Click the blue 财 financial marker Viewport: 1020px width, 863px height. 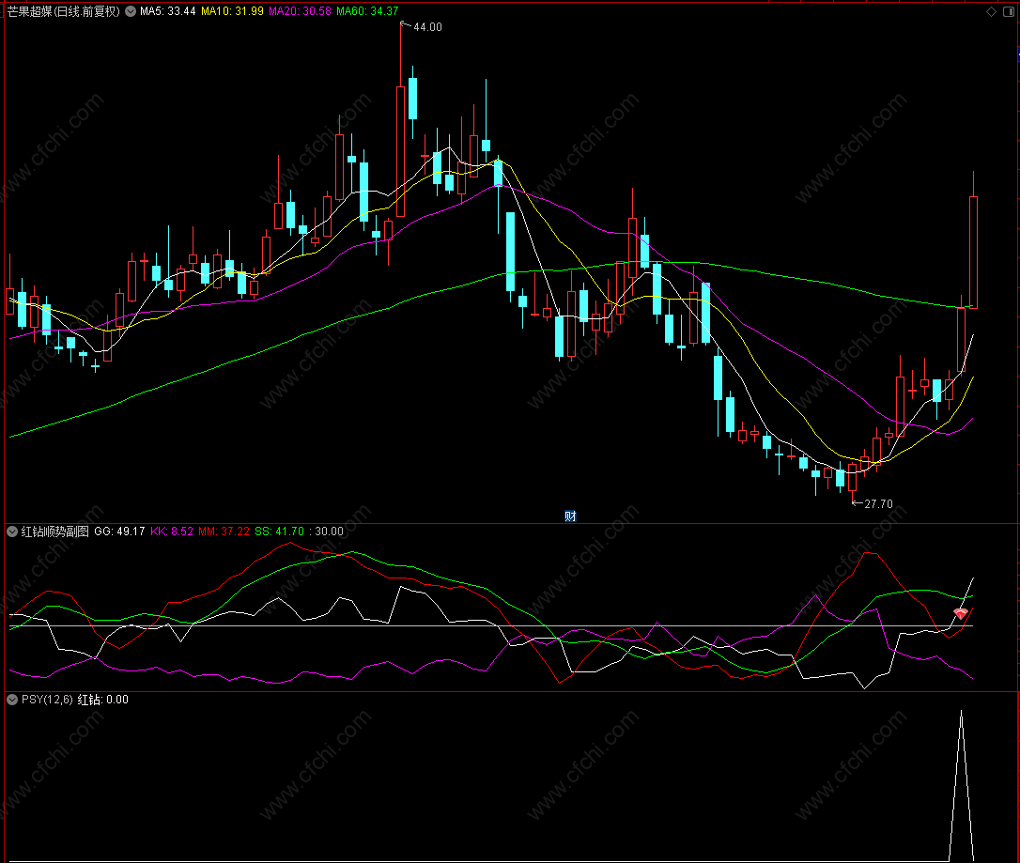point(569,516)
